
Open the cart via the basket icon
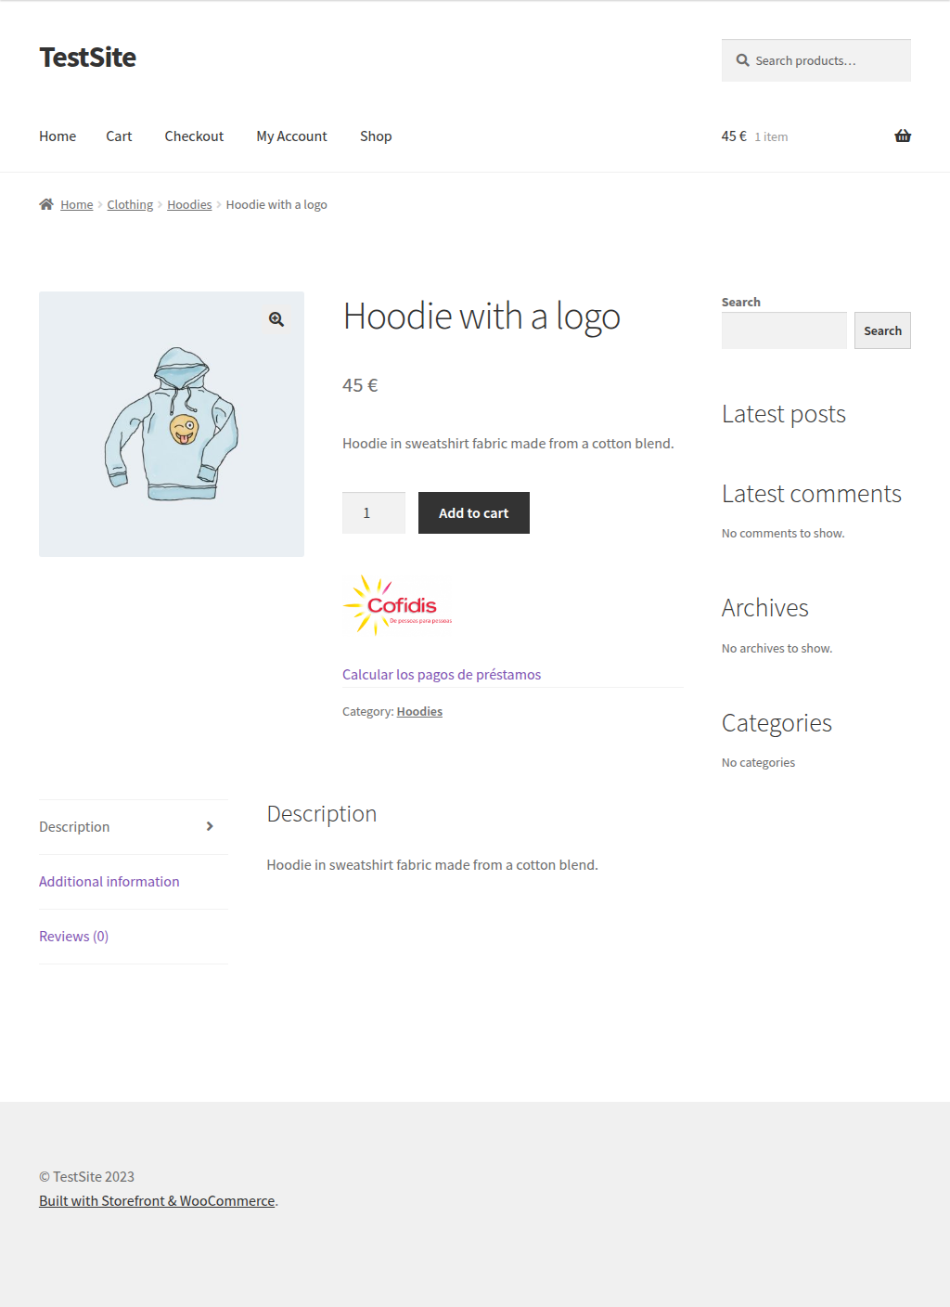pos(902,136)
